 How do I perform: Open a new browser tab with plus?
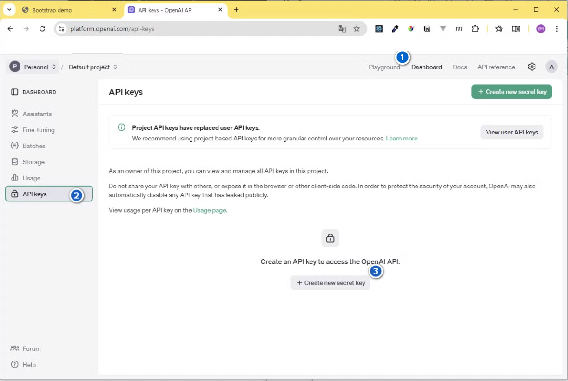(236, 10)
